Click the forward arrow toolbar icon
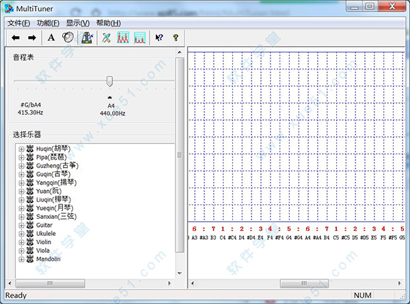 32,37
